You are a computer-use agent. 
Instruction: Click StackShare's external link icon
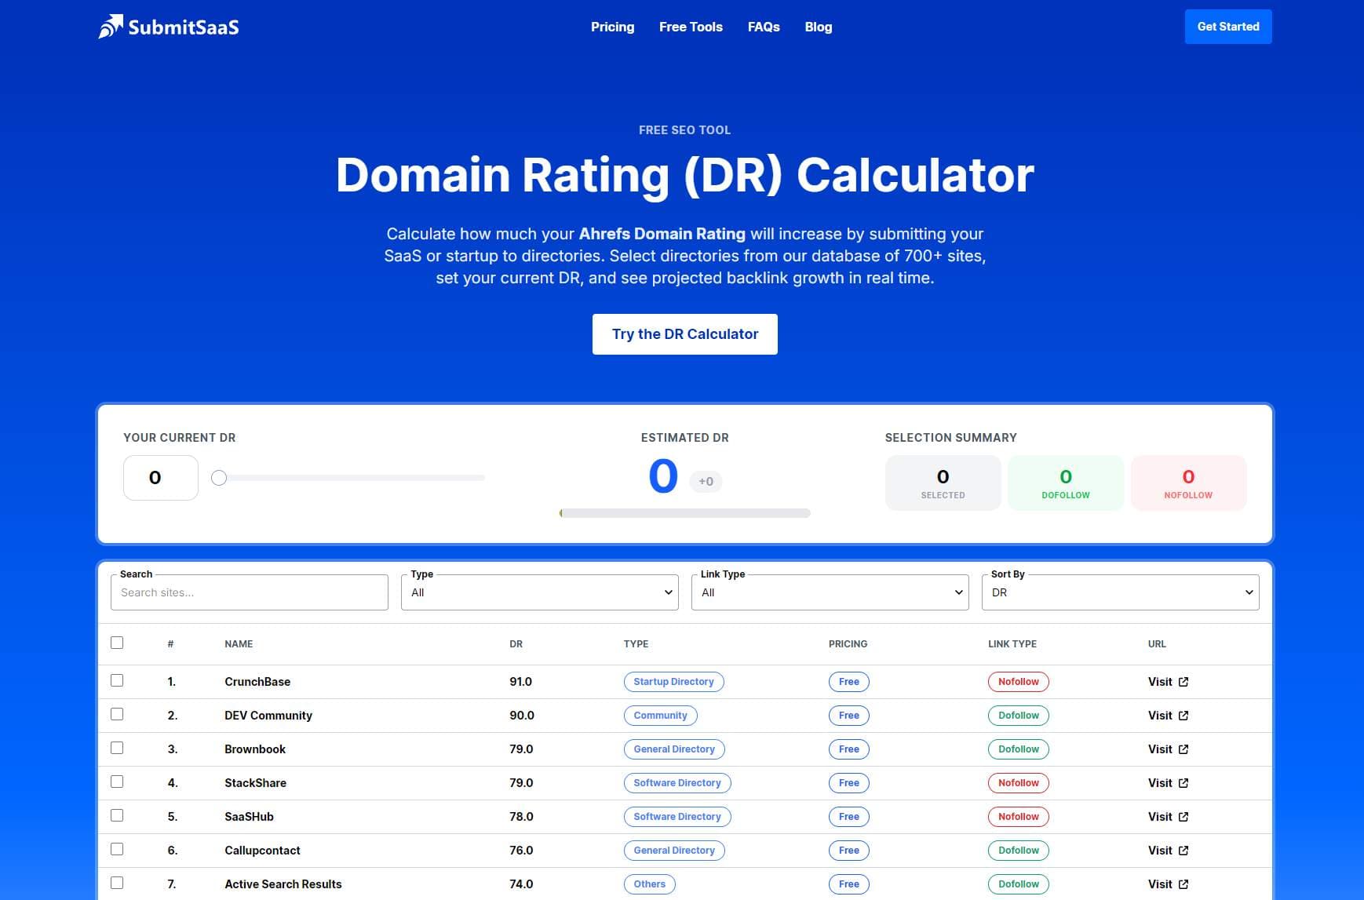[1185, 782]
